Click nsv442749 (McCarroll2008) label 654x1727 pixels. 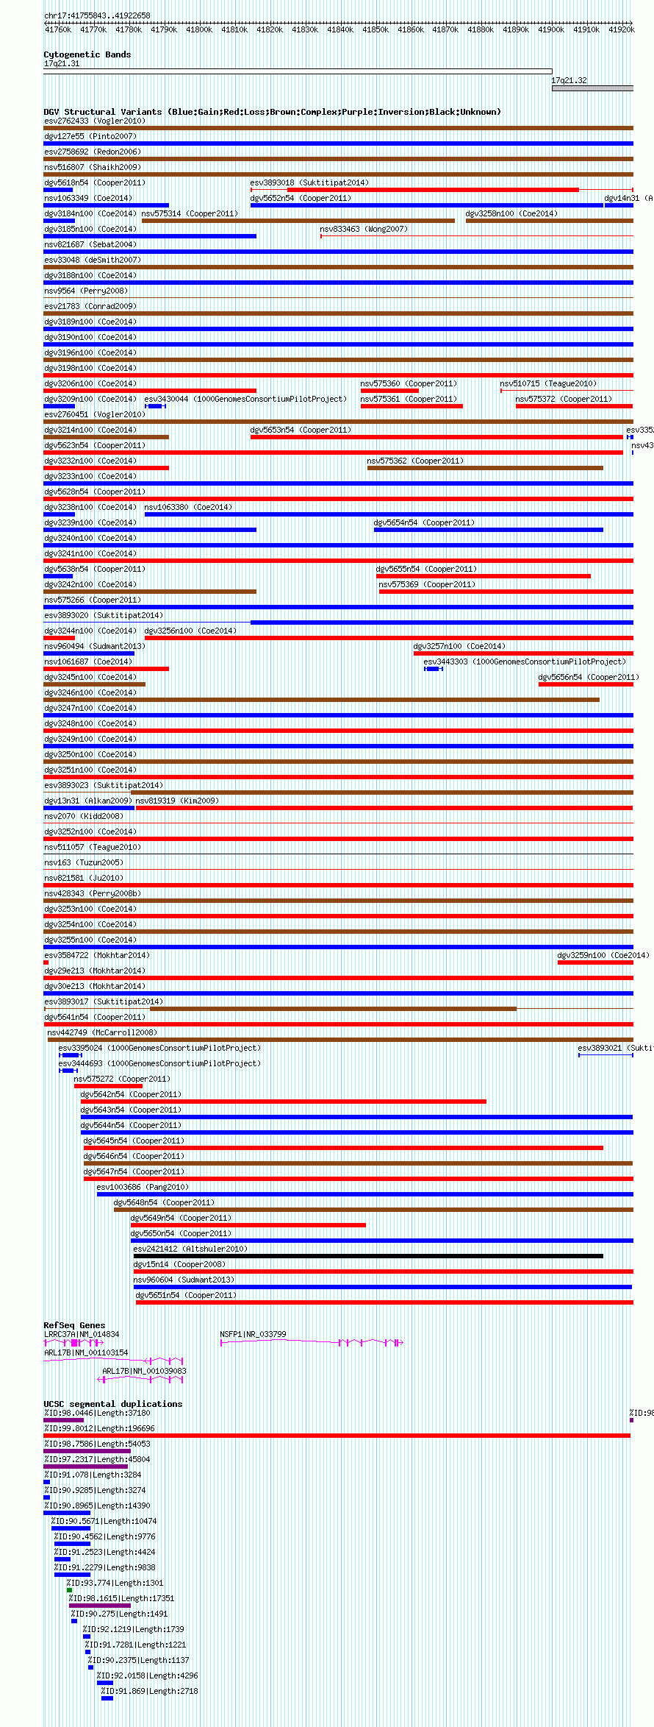pos(102,1032)
